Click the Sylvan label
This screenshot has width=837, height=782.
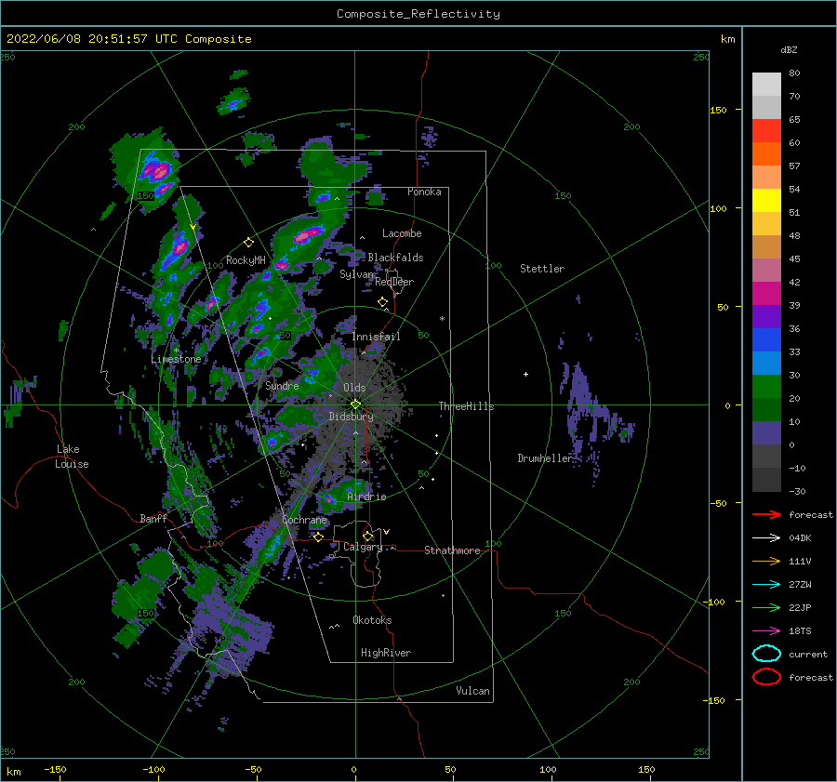click(x=356, y=274)
